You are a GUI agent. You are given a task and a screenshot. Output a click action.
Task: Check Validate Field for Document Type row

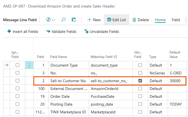tap(140, 65)
